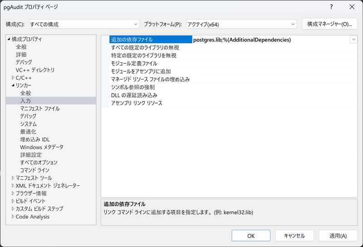Screen dimensions: 363x247
Task: Select システム under リンカー
Action: (28, 124)
